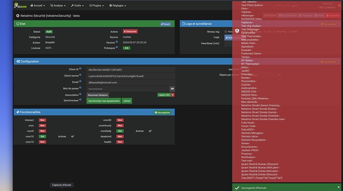Viewport: 343px width, 191px height.
Task: Click 'Ipcam Reolink Bureau SDrecord' notification line
Action: coord(260,164)
